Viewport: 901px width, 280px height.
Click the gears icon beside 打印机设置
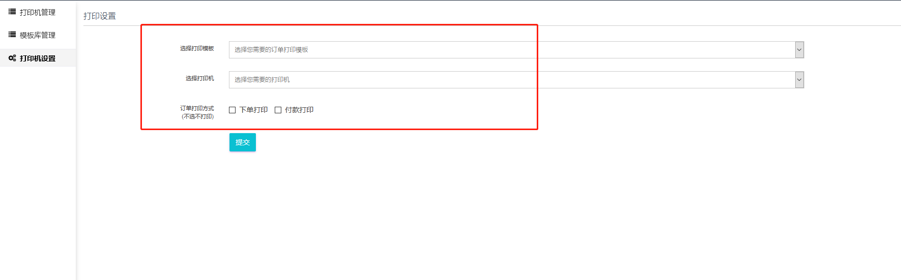pos(12,58)
